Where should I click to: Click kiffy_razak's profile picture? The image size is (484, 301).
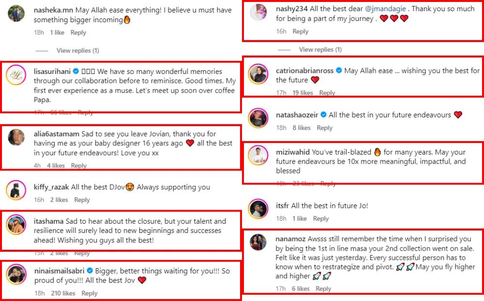click(x=16, y=190)
